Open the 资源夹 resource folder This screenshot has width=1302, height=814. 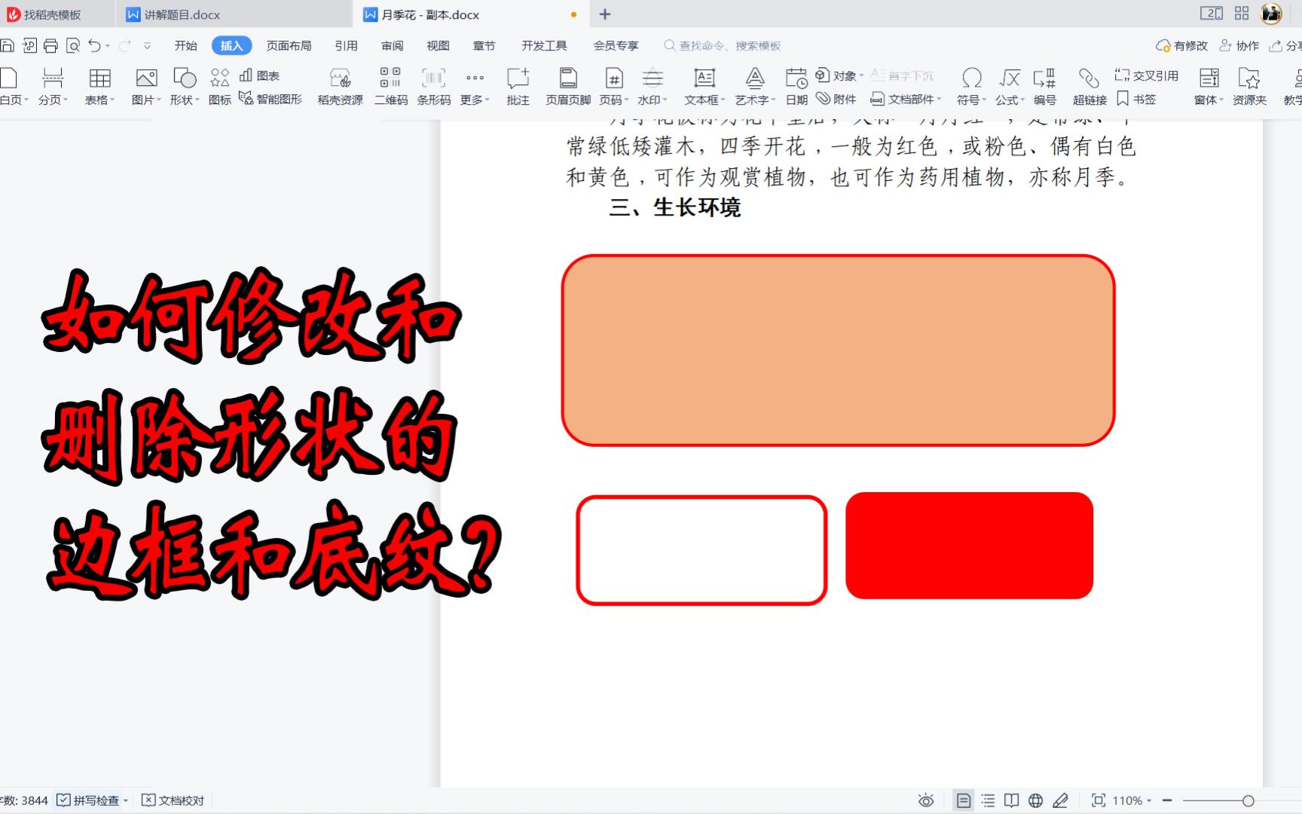pos(1249,86)
